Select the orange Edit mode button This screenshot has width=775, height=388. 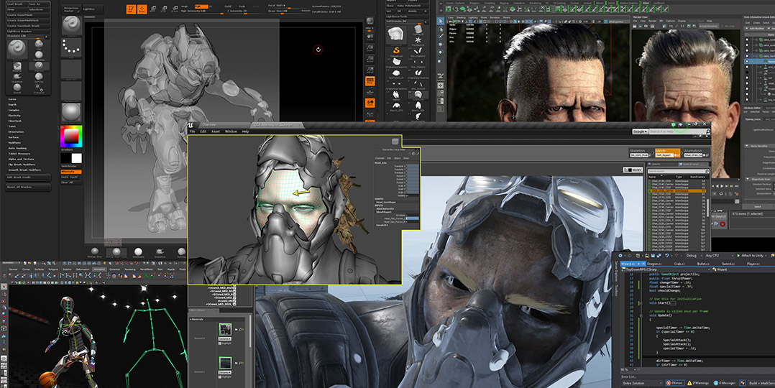132,10
